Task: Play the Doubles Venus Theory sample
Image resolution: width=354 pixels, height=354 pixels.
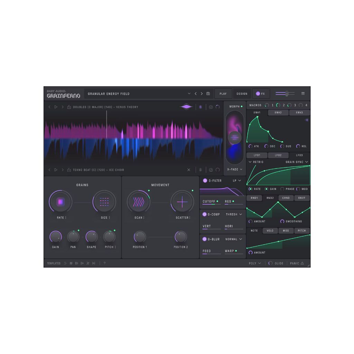Action: (x=56, y=107)
